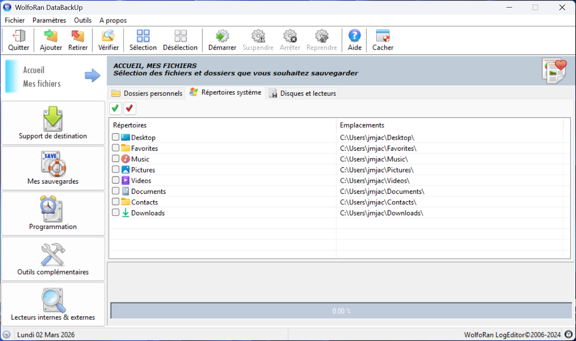Open the Fichier menu
Viewport: 576px width, 341px height.
tap(15, 20)
